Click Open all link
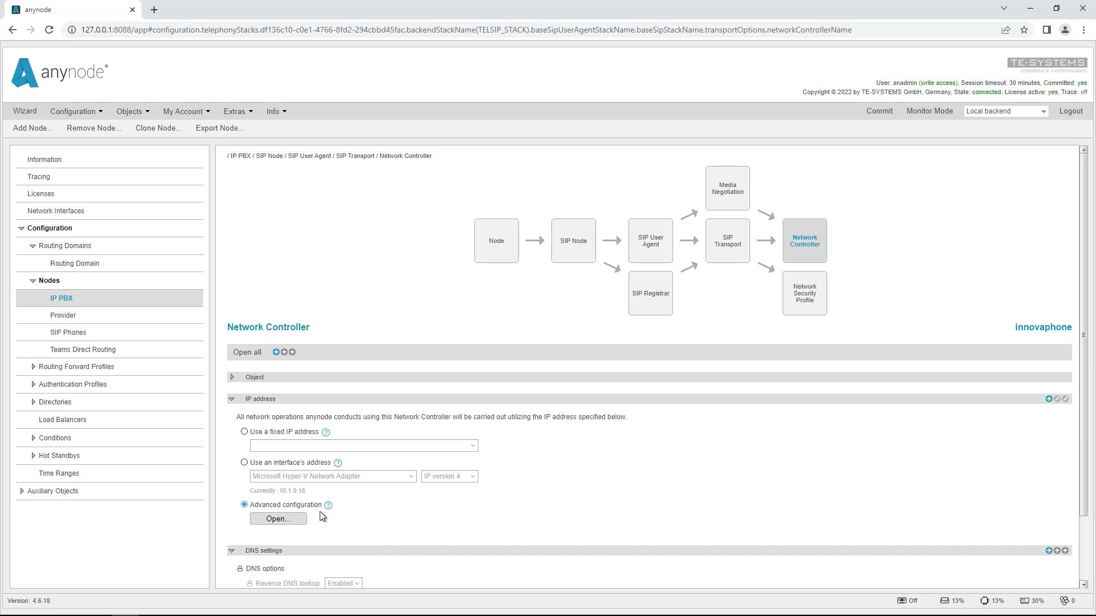Image resolution: width=1096 pixels, height=616 pixels. 247,352
